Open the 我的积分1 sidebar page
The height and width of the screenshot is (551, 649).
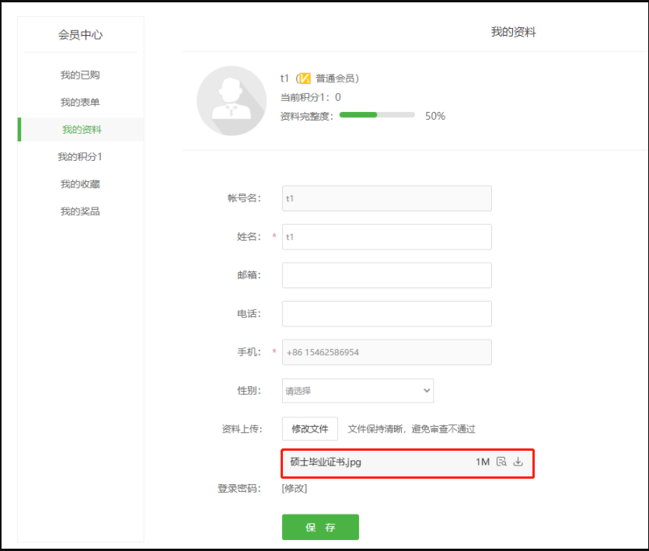click(x=80, y=157)
